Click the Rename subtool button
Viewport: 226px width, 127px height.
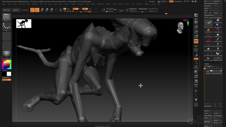click(x=208, y=111)
